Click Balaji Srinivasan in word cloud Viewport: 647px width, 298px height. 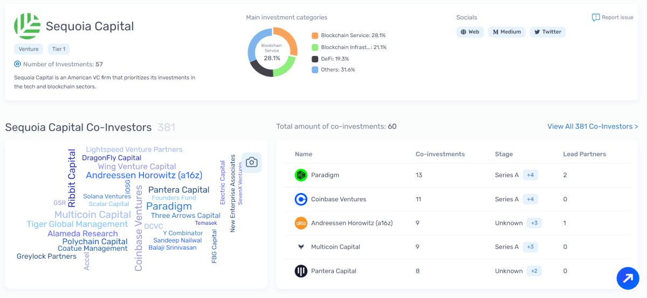coord(173,247)
